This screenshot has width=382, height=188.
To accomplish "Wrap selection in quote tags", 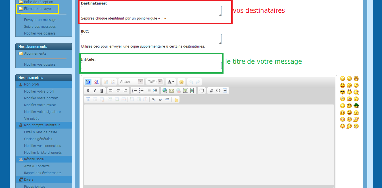I will tap(202, 91).
